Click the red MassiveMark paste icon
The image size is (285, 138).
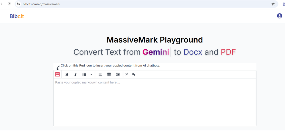(58, 74)
